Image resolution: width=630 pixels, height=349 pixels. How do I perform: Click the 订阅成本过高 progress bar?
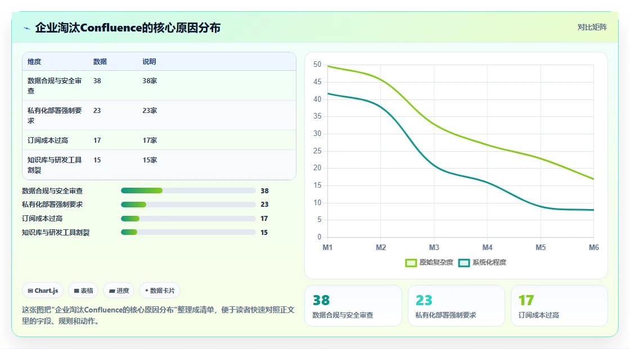click(188, 219)
